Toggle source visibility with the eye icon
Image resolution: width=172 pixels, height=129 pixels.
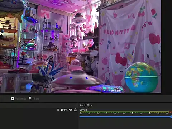(x=71, y=110)
